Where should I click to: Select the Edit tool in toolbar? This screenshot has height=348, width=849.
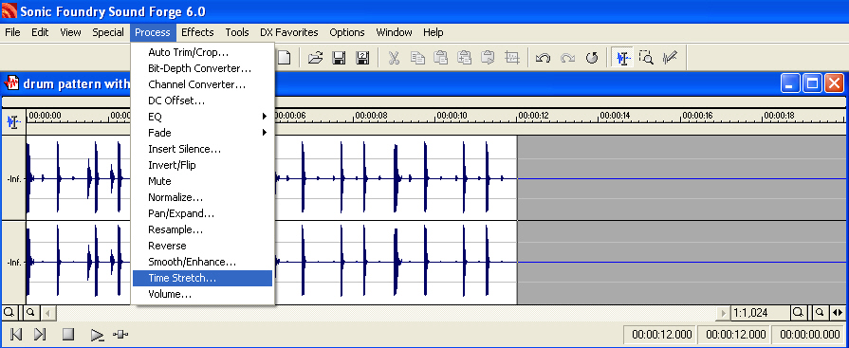pos(623,58)
